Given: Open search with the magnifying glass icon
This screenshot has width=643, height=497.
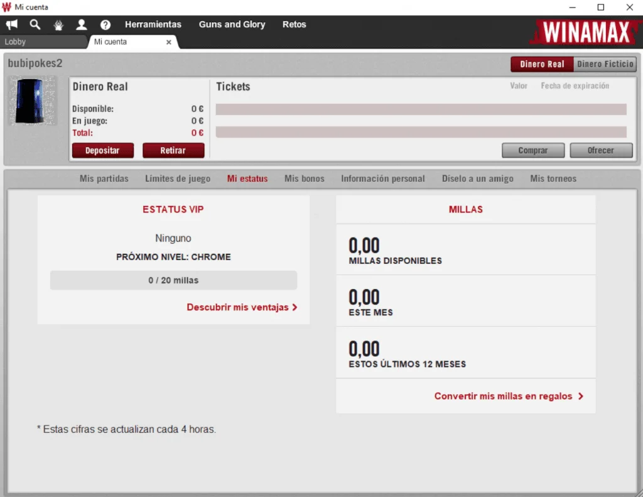Looking at the screenshot, I should click(35, 25).
